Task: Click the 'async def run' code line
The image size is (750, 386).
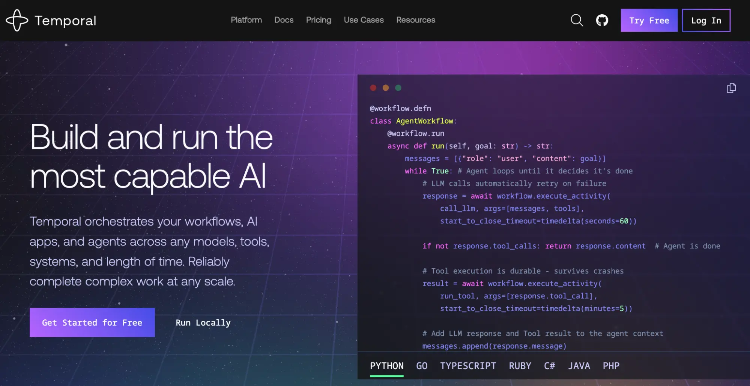Action: tap(470, 146)
